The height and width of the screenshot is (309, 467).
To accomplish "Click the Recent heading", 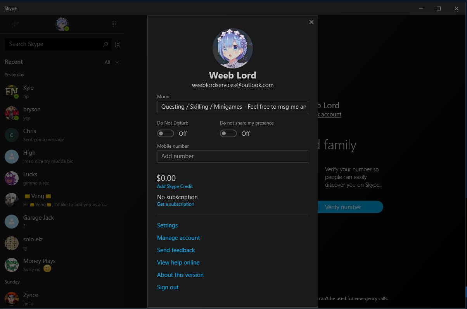I will point(14,62).
